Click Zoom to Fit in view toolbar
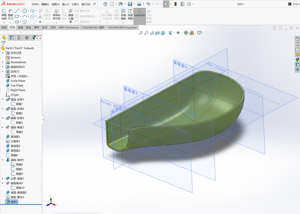The height and width of the screenshot is (214, 300). [x=141, y=33]
